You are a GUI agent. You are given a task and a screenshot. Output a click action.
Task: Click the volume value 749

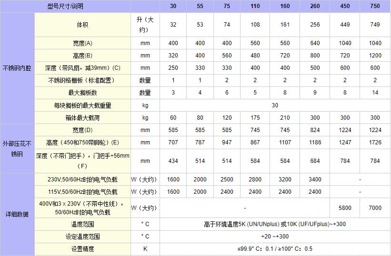pyautogui.click(x=375, y=25)
